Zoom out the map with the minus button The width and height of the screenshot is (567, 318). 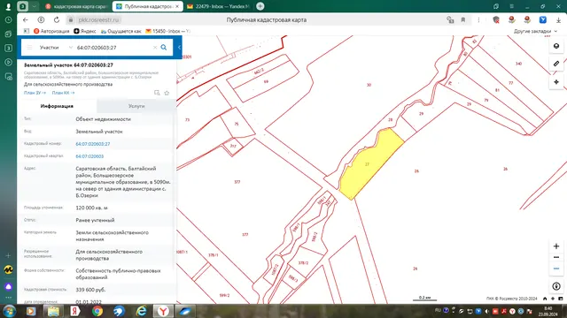pyautogui.click(x=556, y=257)
